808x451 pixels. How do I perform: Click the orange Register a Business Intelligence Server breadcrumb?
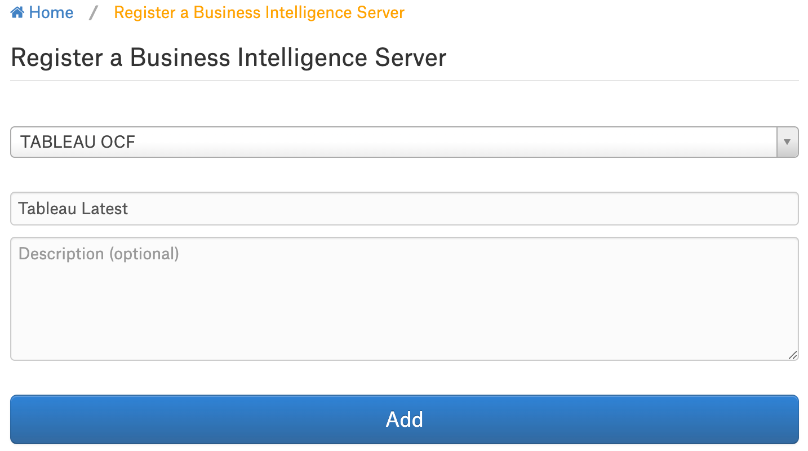pos(259,12)
